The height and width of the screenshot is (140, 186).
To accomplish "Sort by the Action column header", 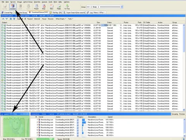I will (x=160, y=22).
